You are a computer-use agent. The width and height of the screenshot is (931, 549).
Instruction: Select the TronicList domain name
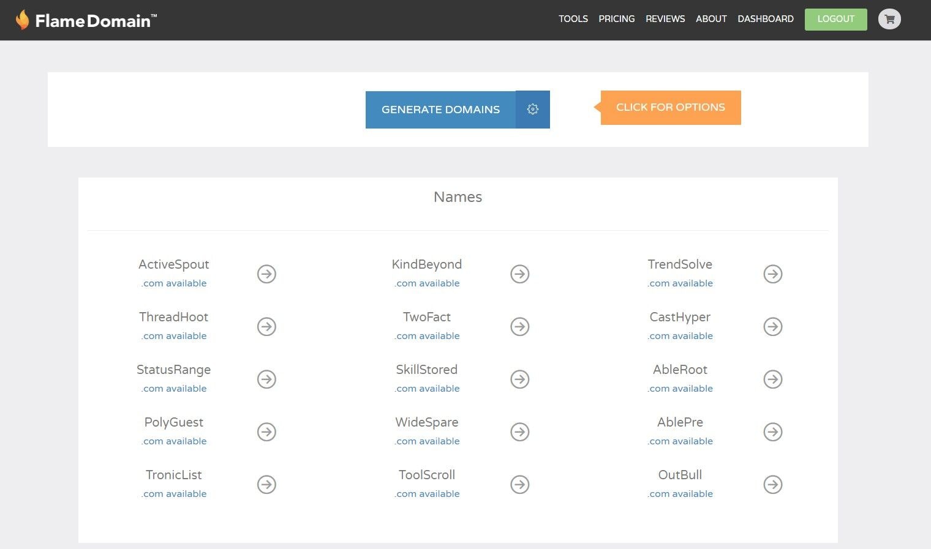174,475
